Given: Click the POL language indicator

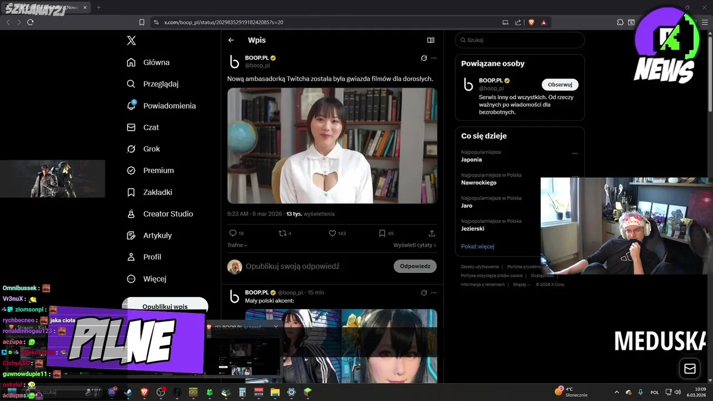Looking at the screenshot, I should 655,392.
